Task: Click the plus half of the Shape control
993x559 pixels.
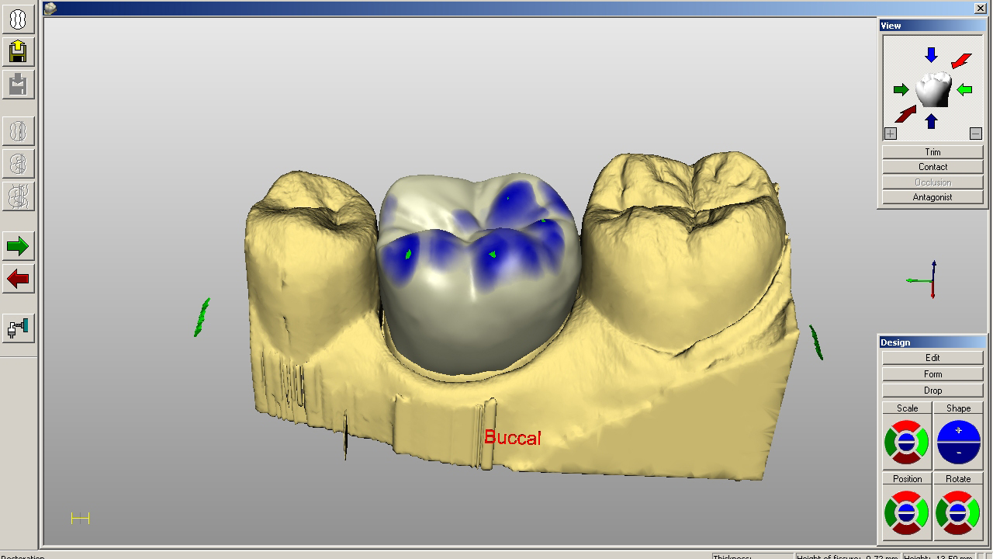Action: [958, 431]
